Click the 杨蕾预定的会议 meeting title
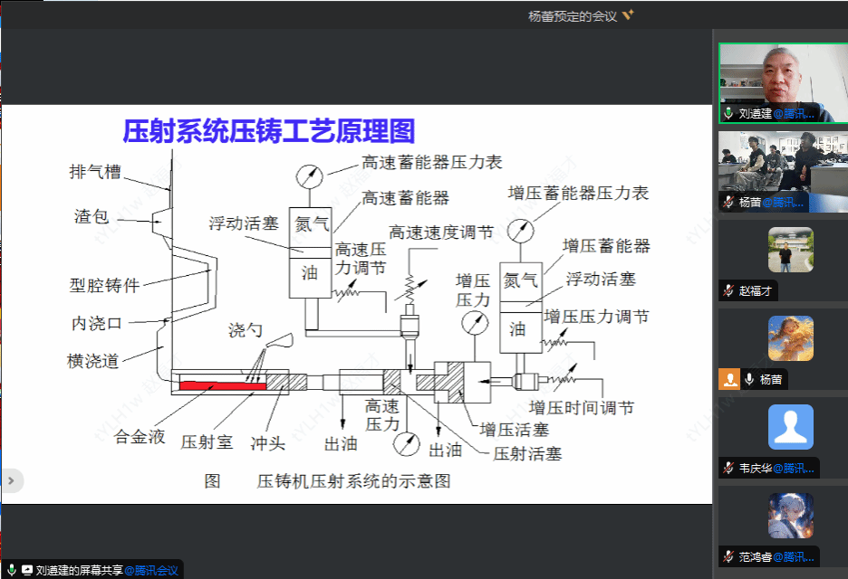The height and width of the screenshot is (579, 848). tap(573, 15)
